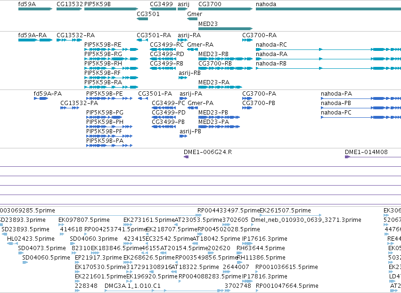Open transcript PIP5K59B-RA

coord(111,87)
